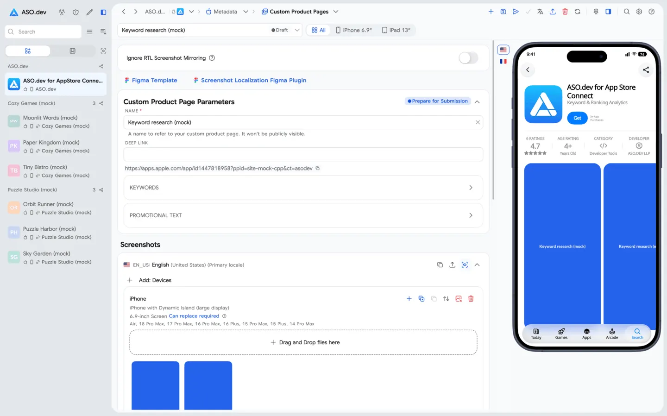Click the Prepare for Submission button
The image size is (667, 416).
pos(438,101)
